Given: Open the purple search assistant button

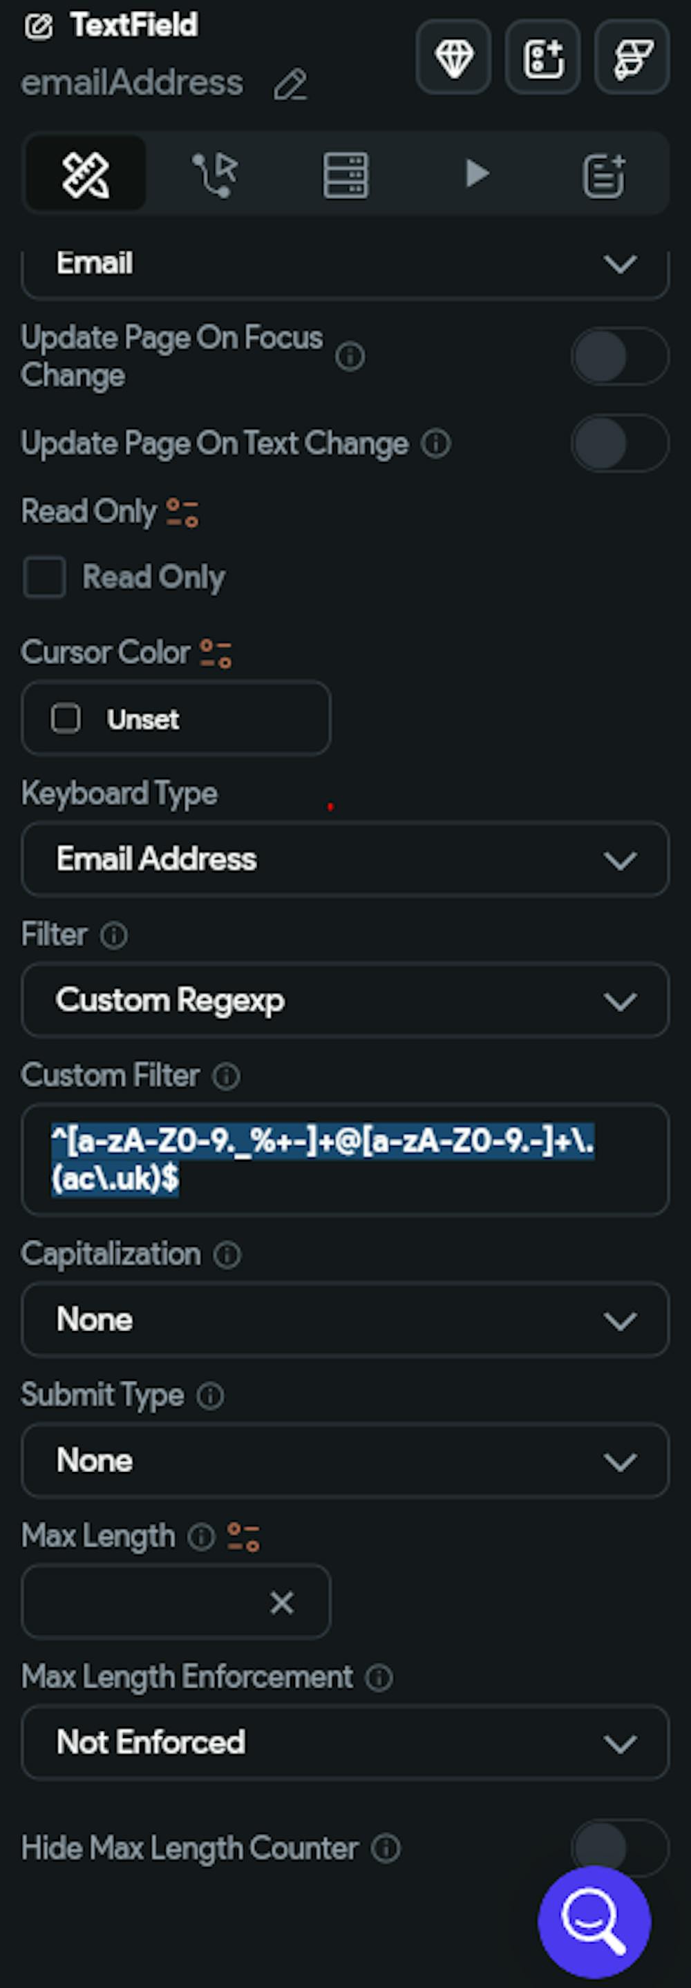Looking at the screenshot, I should coord(594,1921).
